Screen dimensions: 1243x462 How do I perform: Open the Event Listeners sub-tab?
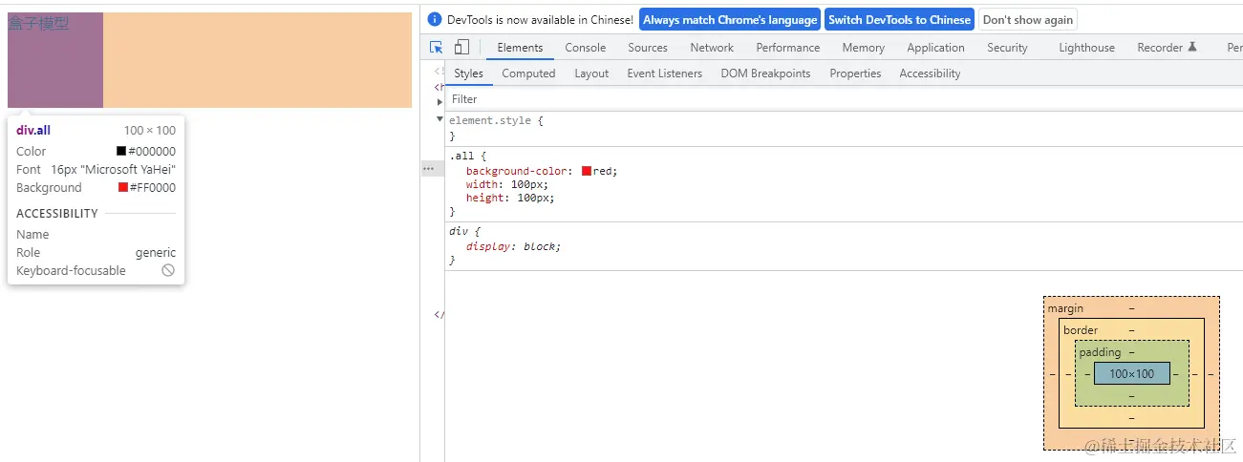(664, 73)
